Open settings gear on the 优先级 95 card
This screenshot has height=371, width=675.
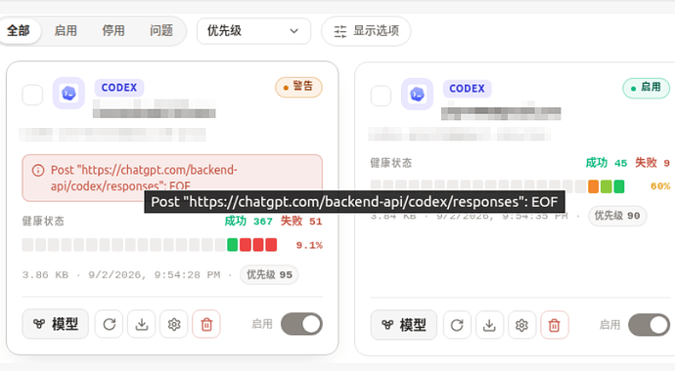point(174,324)
